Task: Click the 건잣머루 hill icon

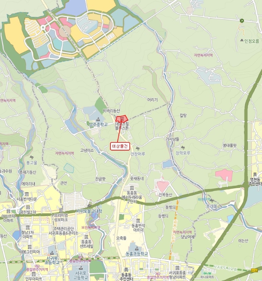Action: (138, 149)
